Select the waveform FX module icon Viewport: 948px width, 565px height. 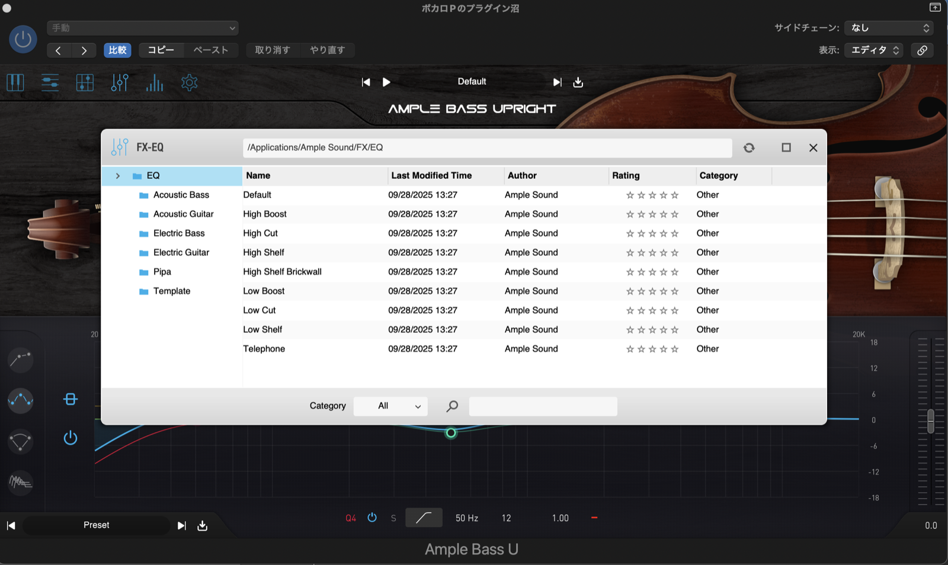click(x=20, y=483)
